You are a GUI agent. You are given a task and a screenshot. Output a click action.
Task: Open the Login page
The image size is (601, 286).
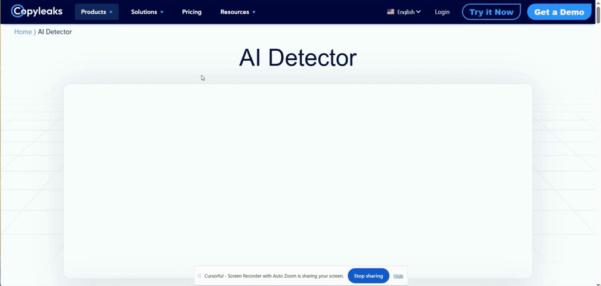pyautogui.click(x=442, y=12)
